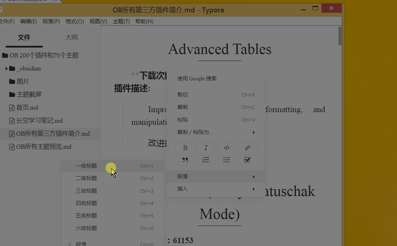
Task: Open the 复制/粘贴为 submenu
Action: coord(198,132)
